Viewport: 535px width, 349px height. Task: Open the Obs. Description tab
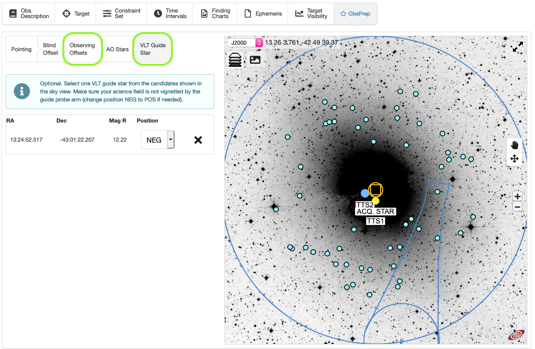click(29, 14)
